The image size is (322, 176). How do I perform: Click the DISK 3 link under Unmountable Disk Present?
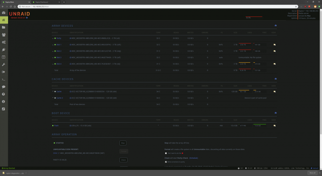coord(56,153)
